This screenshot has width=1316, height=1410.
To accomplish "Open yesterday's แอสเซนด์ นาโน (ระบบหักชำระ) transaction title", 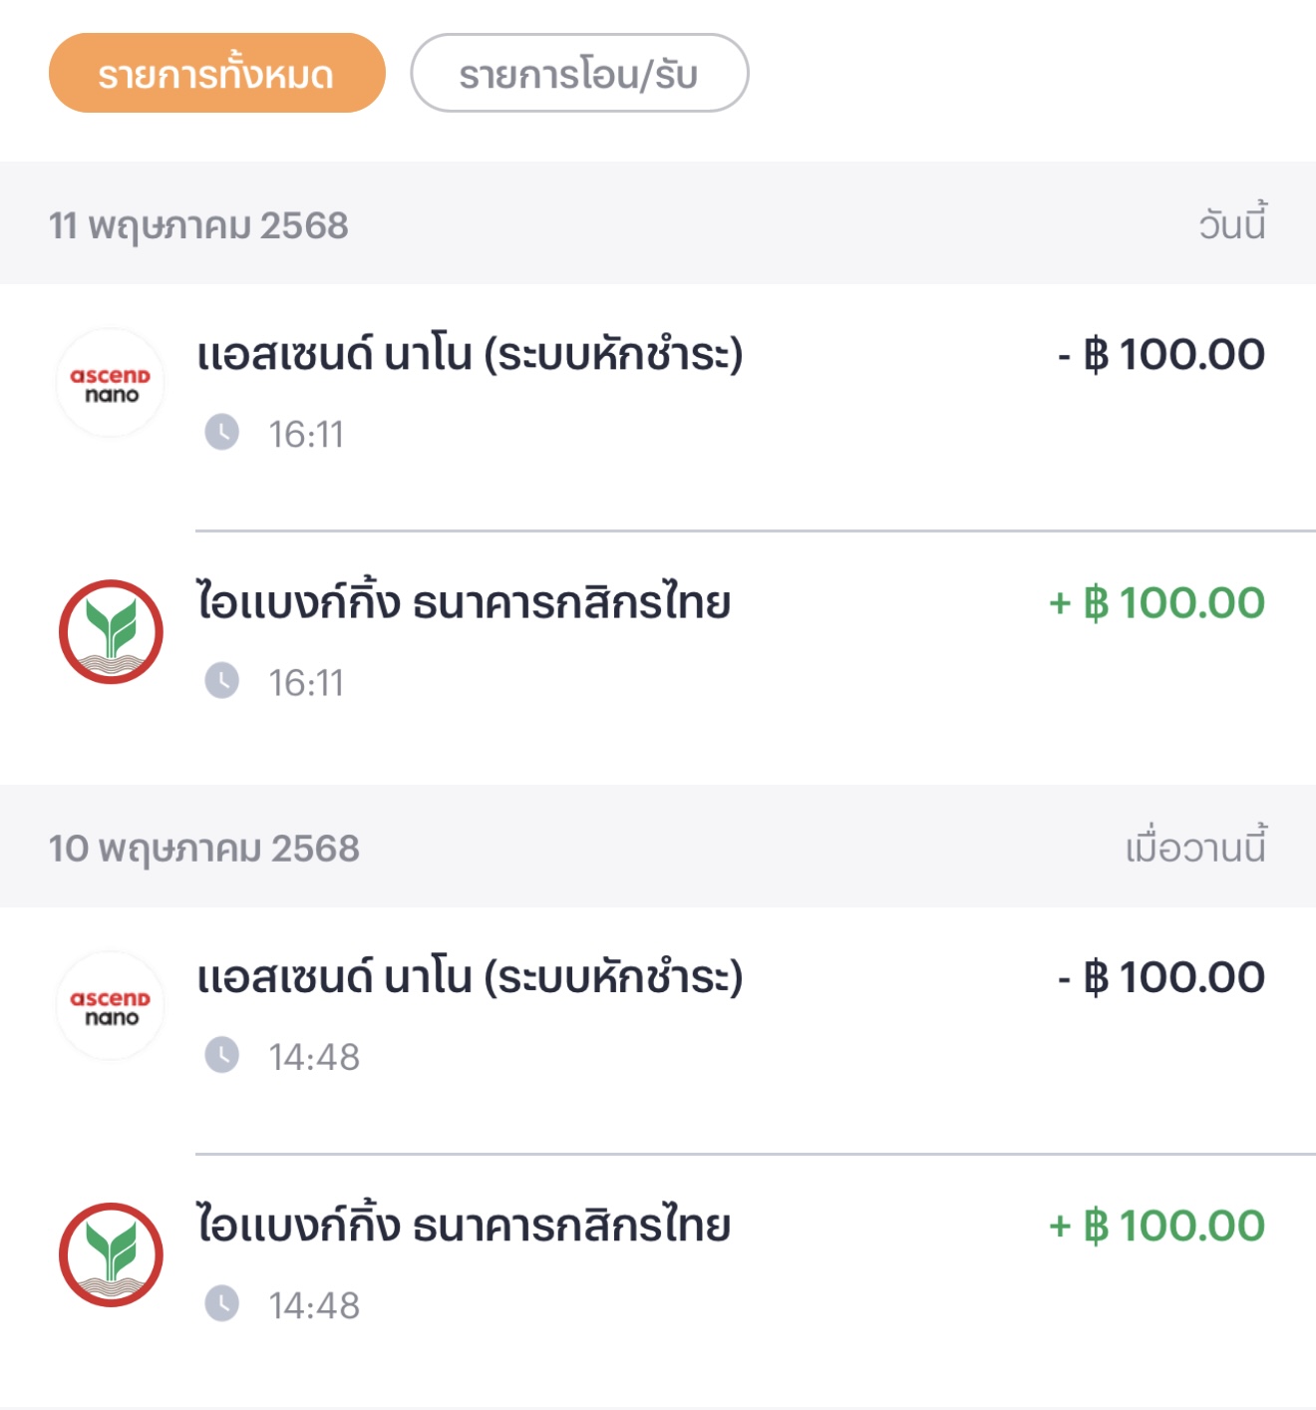I will pyautogui.click(x=470, y=977).
